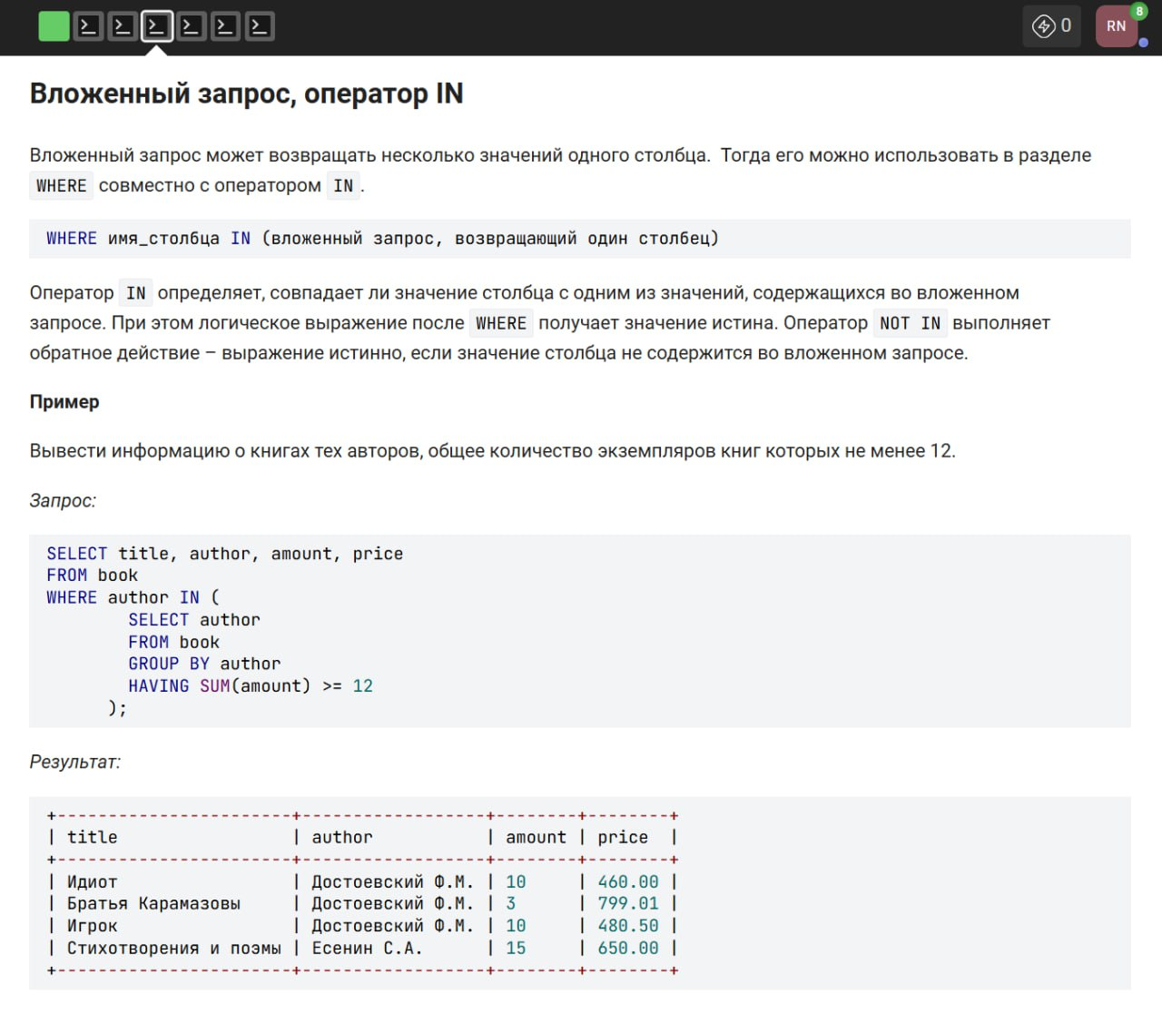
Task: Click the HAVING SUM(amount) >= 12 line
Action: tap(250, 686)
